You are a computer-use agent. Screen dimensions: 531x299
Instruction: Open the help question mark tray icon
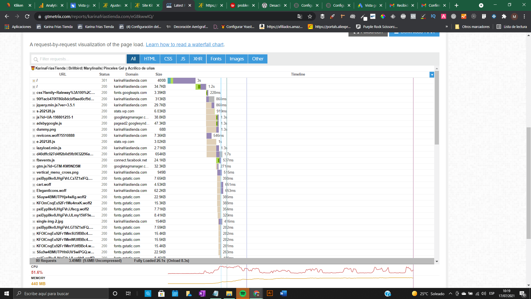(388, 293)
